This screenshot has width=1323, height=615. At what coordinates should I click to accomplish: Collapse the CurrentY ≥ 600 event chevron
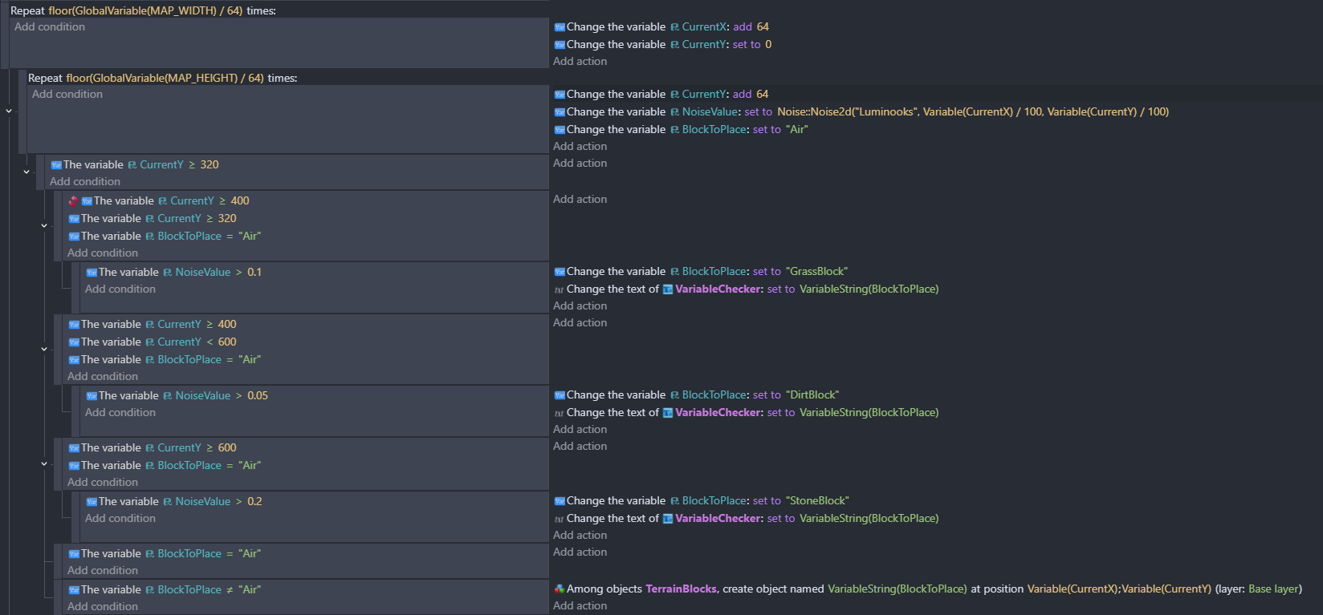click(x=44, y=463)
